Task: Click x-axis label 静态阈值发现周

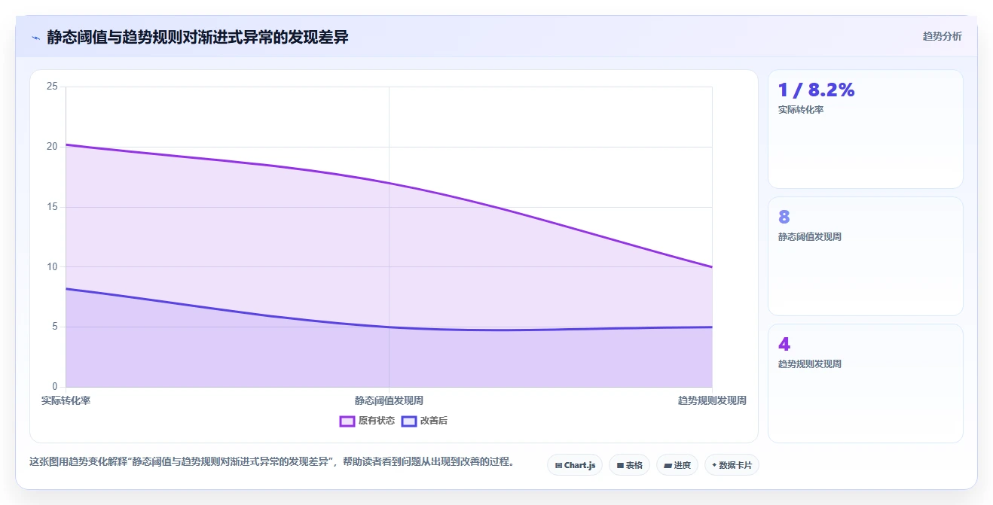Action: pyautogui.click(x=389, y=400)
